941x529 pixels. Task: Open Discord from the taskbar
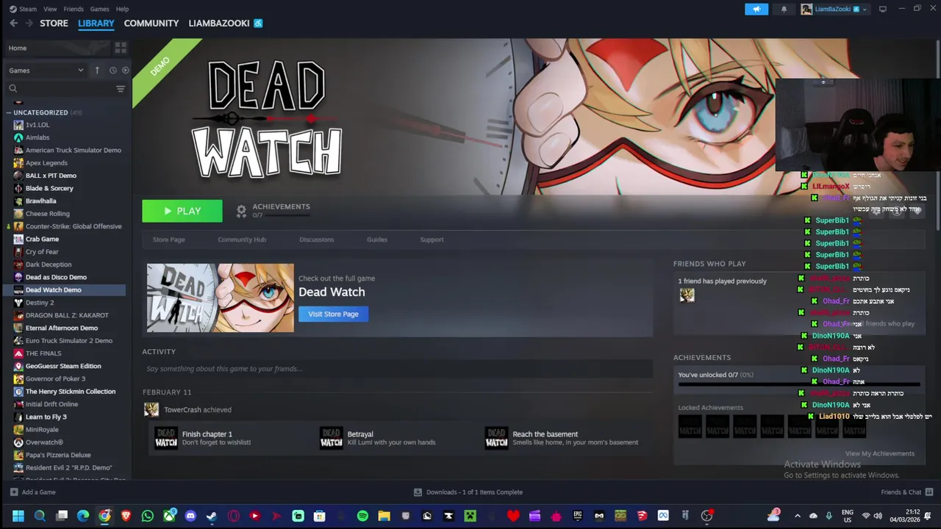tap(190, 516)
